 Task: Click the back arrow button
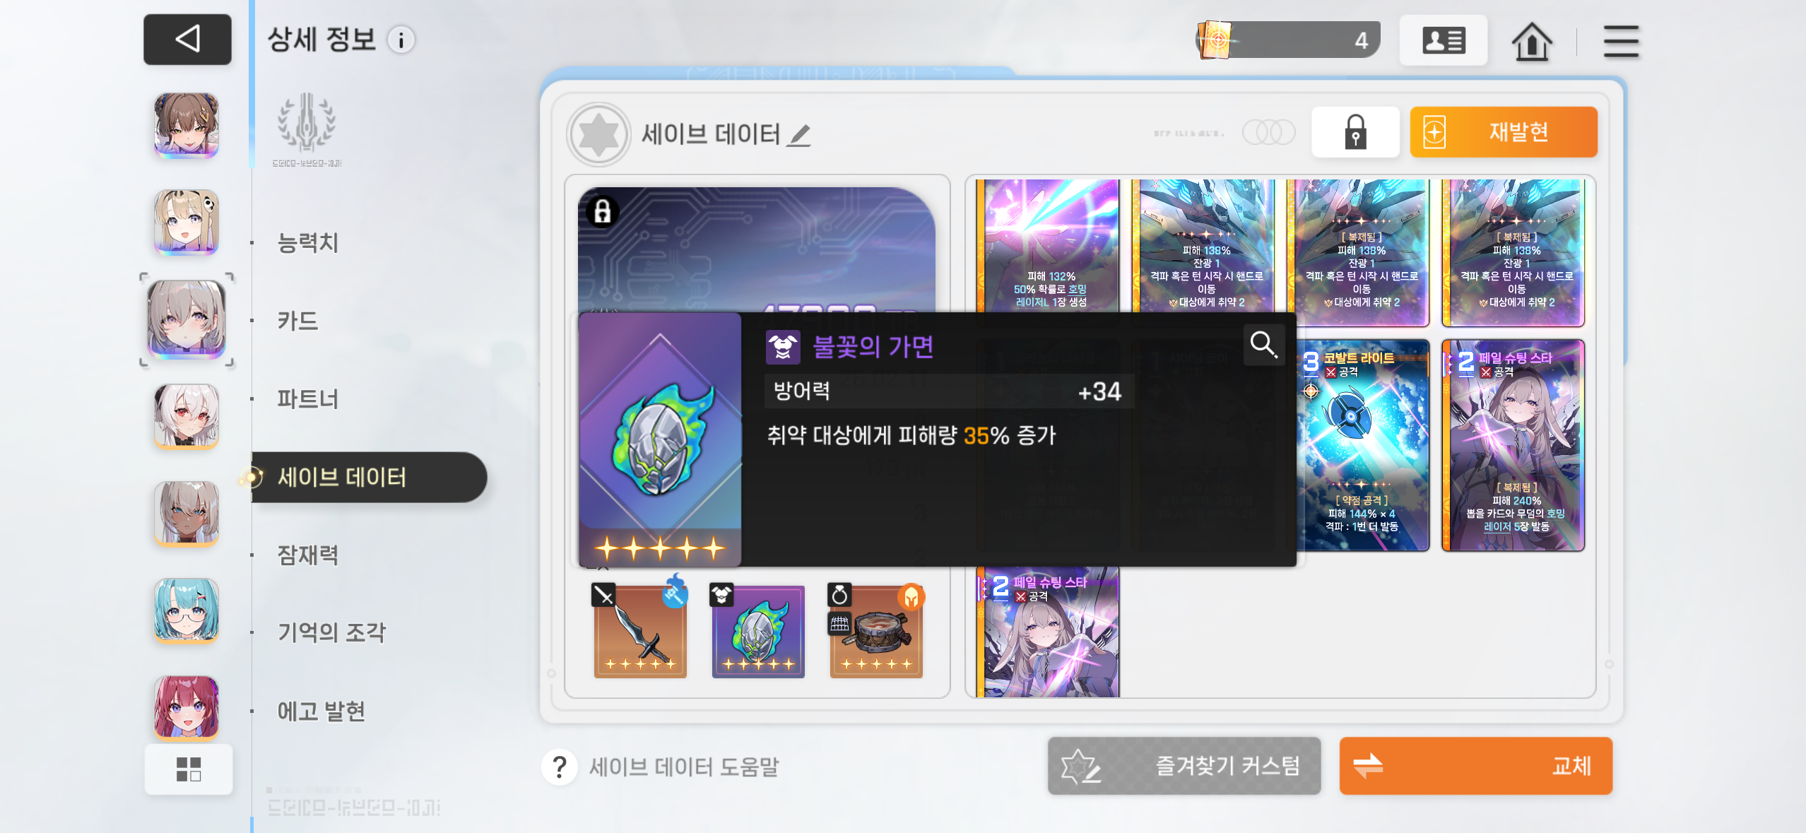(x=187, y=39)
